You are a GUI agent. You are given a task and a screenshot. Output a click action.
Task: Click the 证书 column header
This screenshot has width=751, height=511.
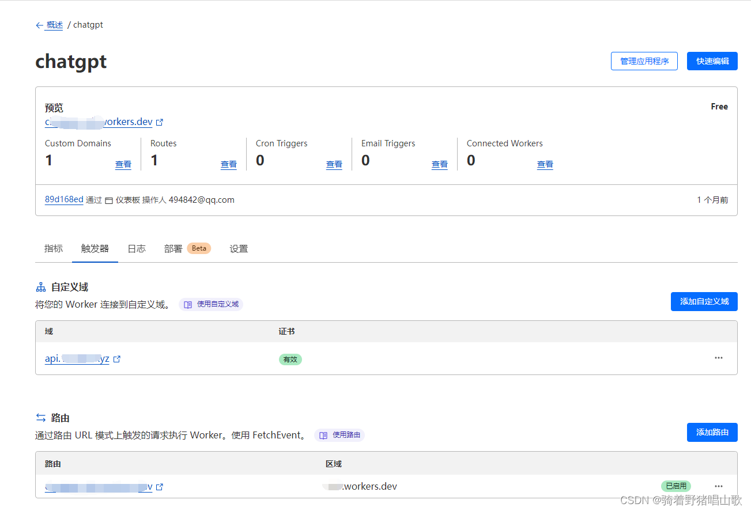[x=287, y=331]
